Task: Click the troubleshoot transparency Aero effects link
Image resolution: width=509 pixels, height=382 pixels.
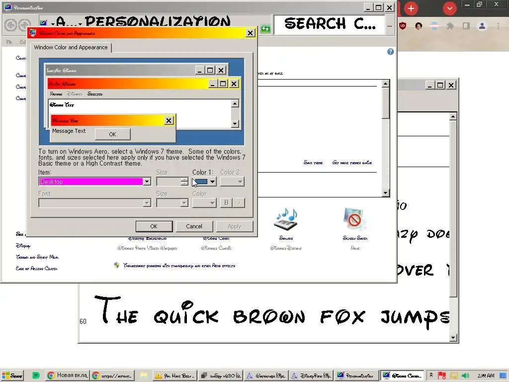Action: click(179, 266)
